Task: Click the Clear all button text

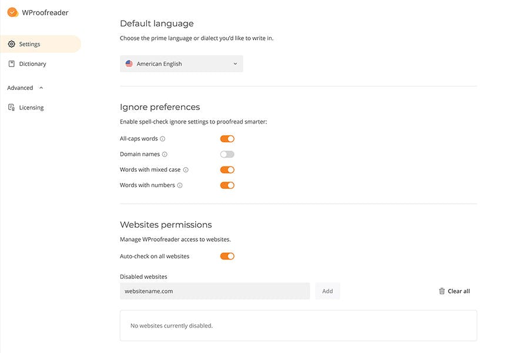Action: pos(459,291)
